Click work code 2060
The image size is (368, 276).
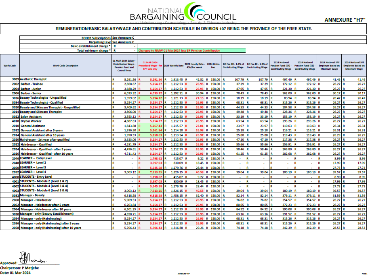pyautogui.click(x=15, y=200)
